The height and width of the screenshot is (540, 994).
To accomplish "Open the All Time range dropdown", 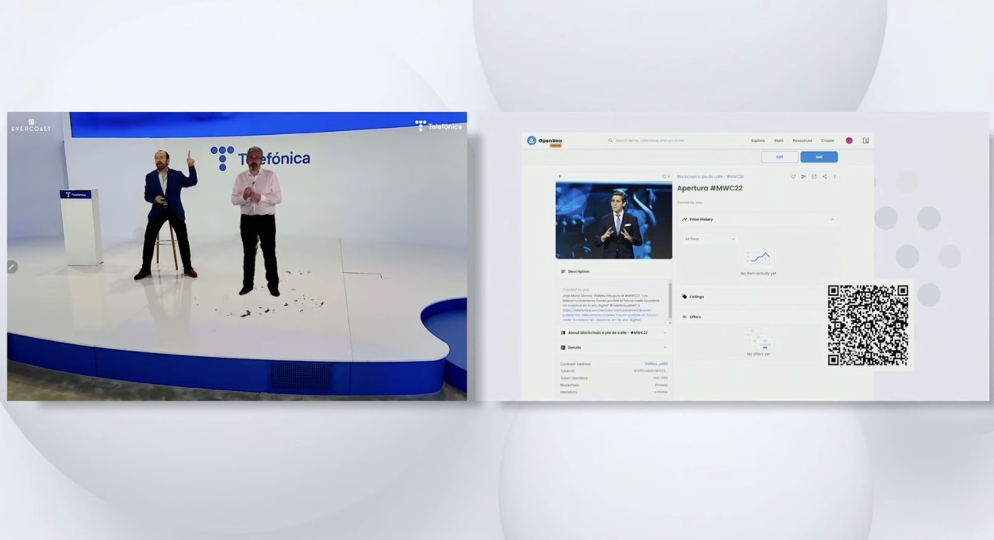I will [x=710, y=239].
